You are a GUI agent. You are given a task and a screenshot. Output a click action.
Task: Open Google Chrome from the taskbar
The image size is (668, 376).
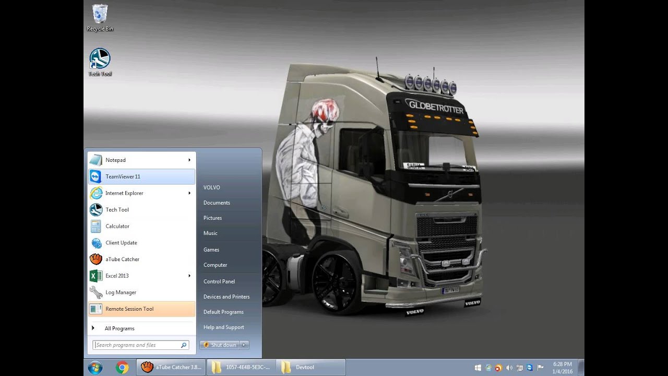(122, 368)
